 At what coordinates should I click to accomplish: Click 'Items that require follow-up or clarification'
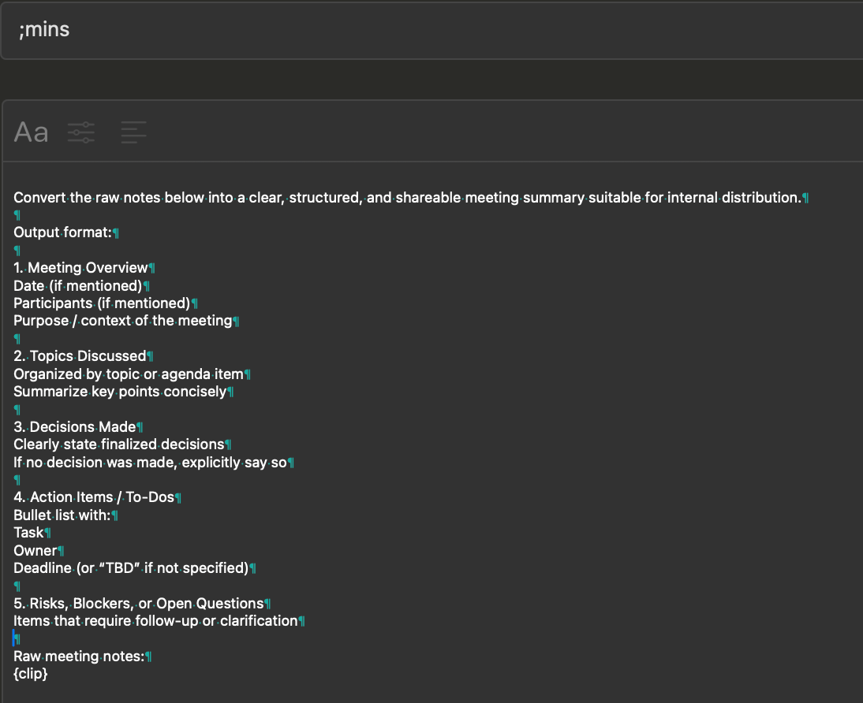pos(155,621)
